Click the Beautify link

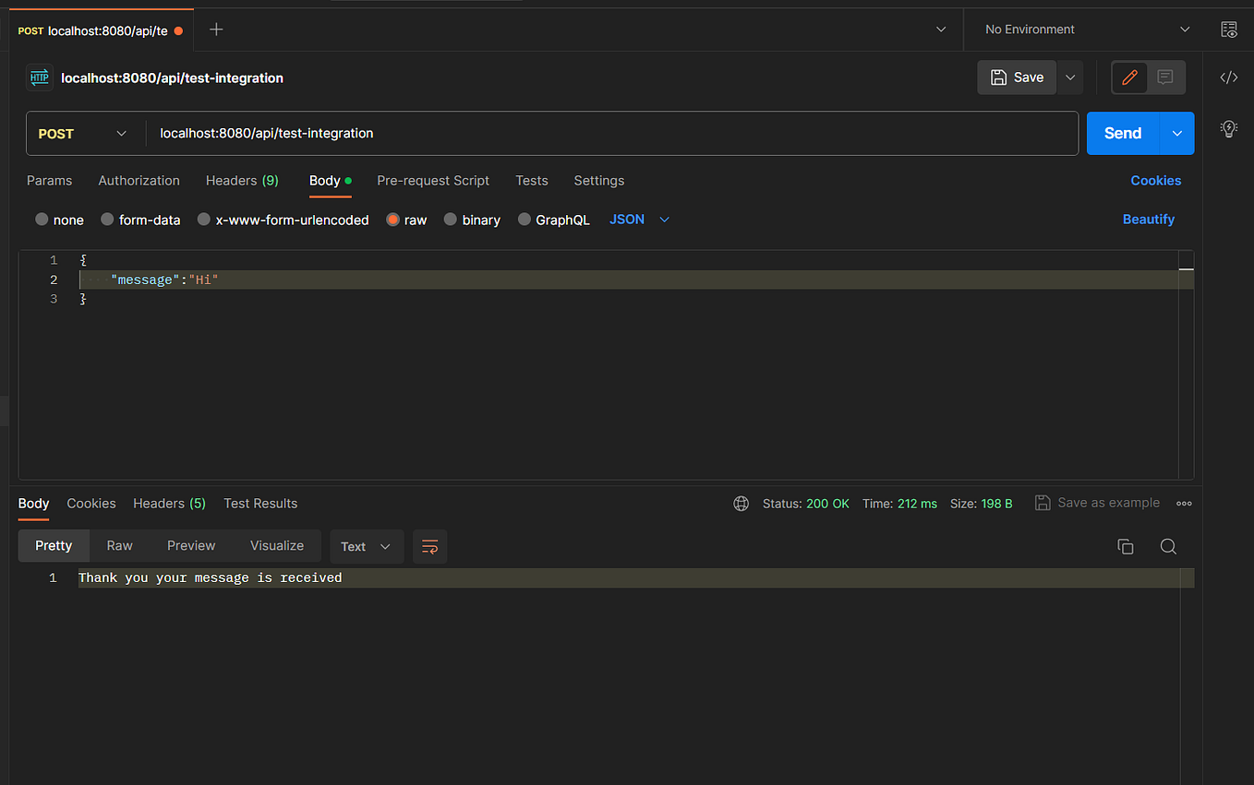tap(1148, 220)
